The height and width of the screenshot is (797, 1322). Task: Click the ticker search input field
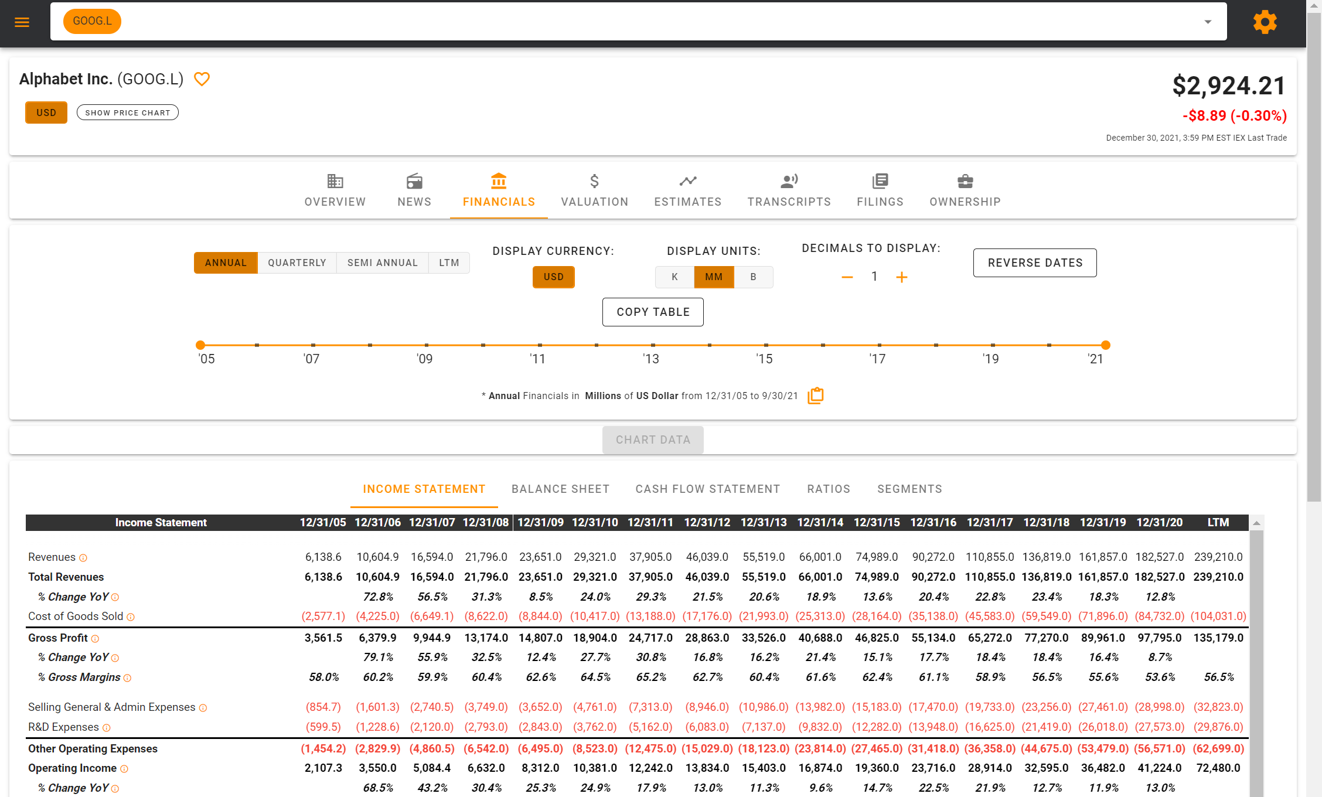coord(639,22)
